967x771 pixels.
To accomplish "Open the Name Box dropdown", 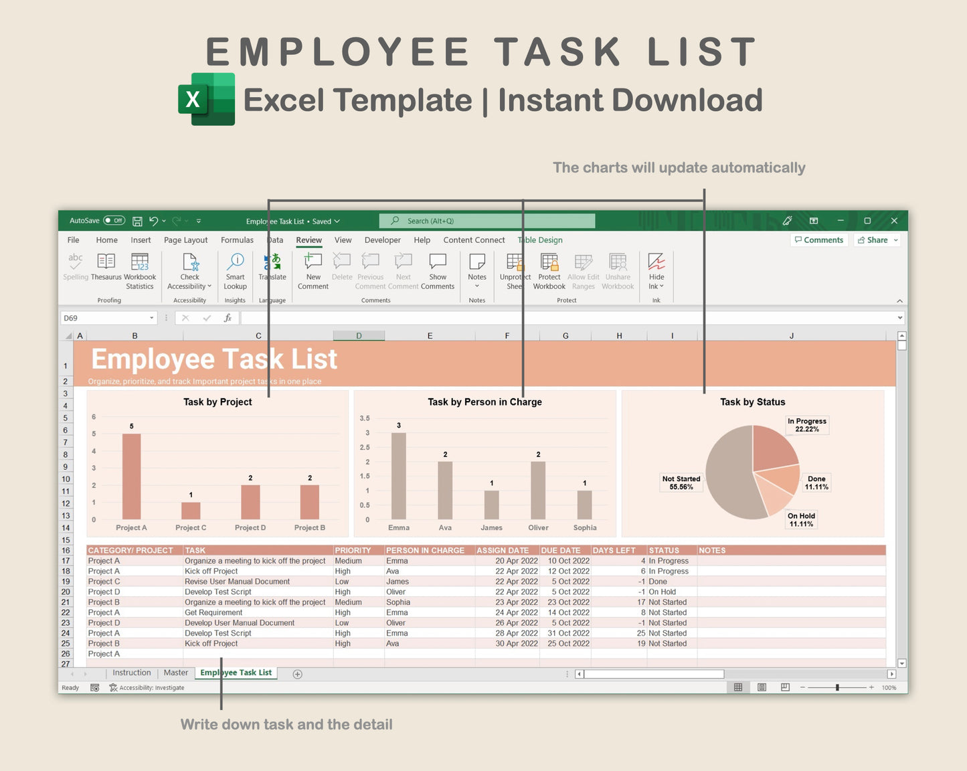I will coord(152,317).
